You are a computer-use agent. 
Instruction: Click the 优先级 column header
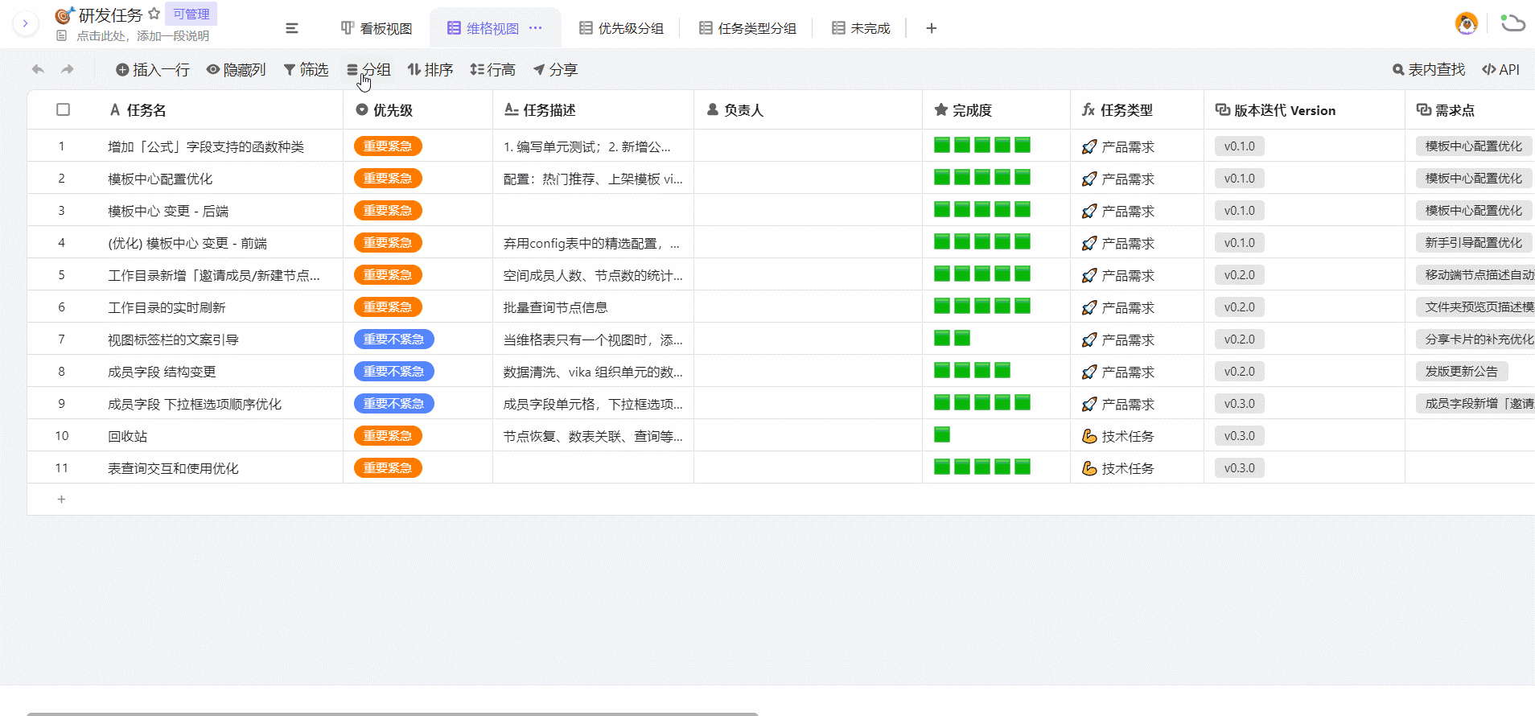click(x=418, y=110)
